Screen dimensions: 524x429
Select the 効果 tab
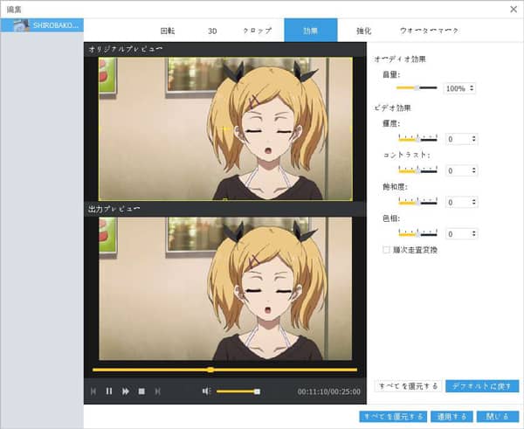click(x=311, y=31)
